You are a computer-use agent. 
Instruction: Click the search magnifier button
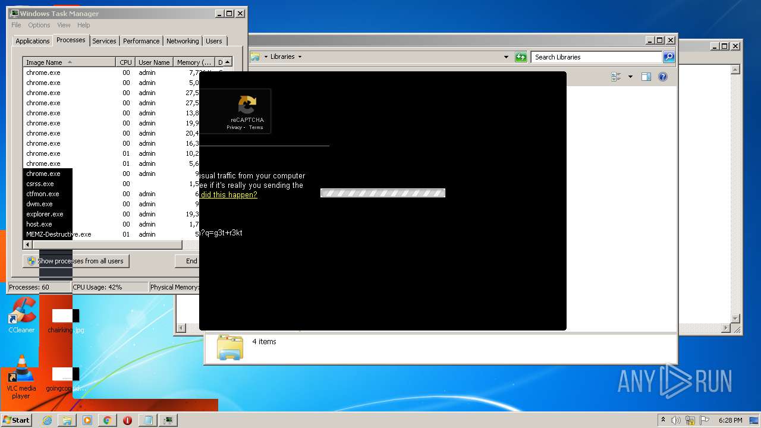click(669, 57)
